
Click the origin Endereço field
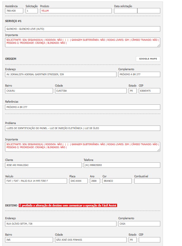[61, 74]
